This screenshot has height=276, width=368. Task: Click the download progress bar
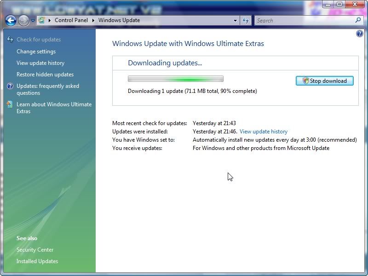pos(175,79)
